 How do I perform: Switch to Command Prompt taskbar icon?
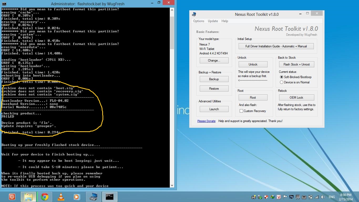[x=110, y=196]
